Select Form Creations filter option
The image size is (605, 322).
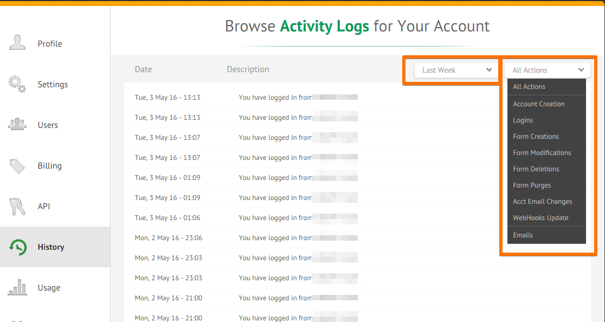click(x=536, y=137)
